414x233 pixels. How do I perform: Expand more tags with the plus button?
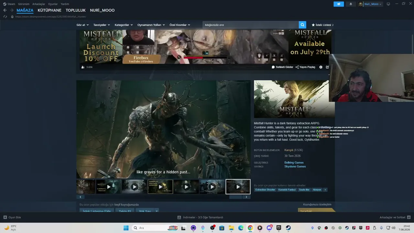point(325,190)
